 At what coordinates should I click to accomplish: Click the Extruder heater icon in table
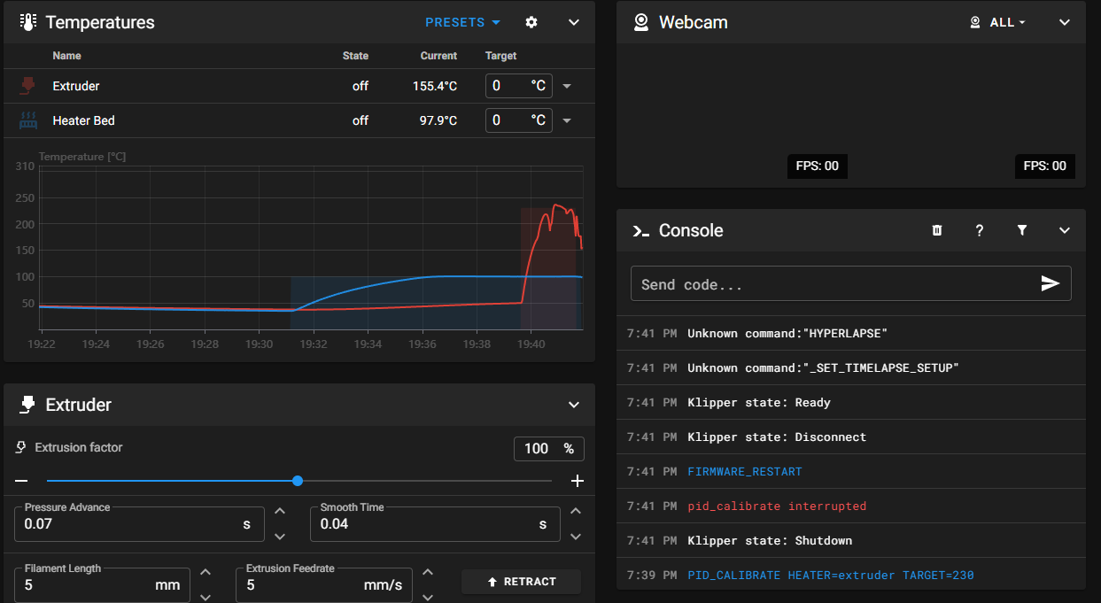coord(28,86)
